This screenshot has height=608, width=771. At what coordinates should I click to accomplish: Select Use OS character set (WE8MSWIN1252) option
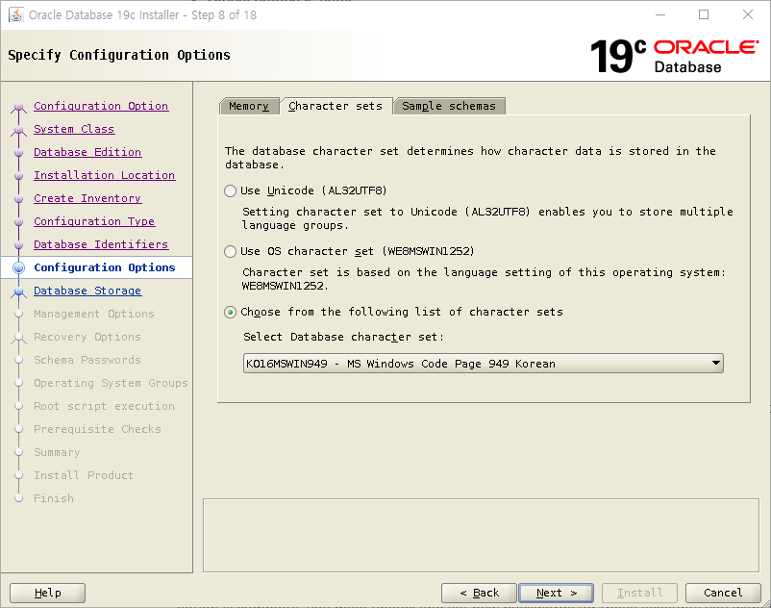(x=230, y=251)
